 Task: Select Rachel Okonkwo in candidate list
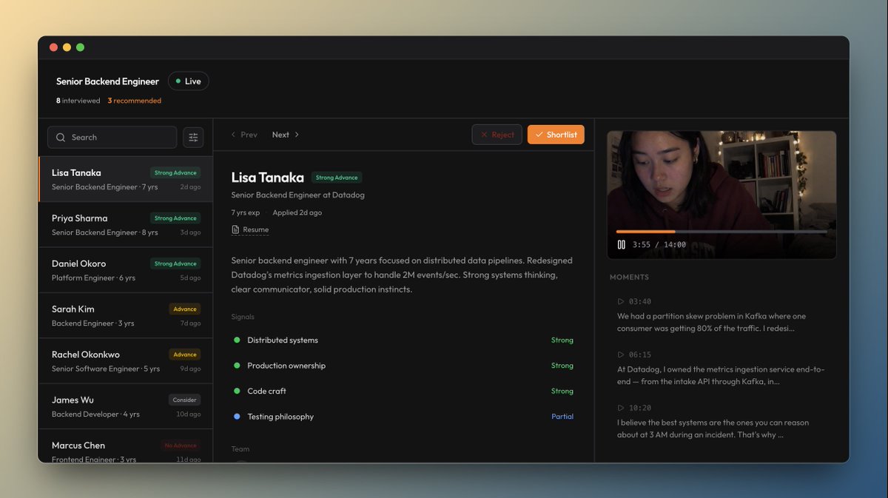tap(126, 361)
